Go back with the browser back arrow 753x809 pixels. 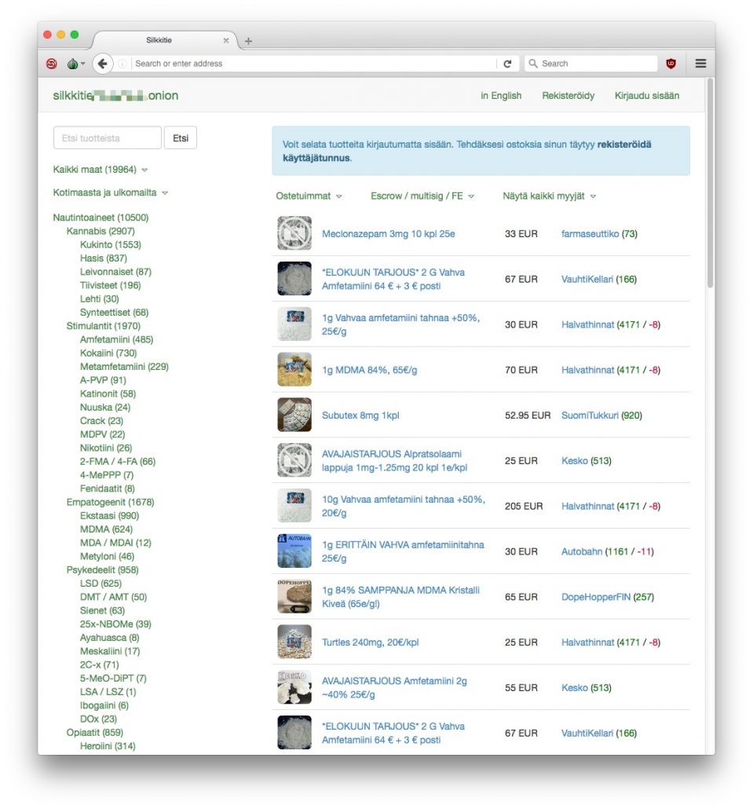[x=102, y=64]
